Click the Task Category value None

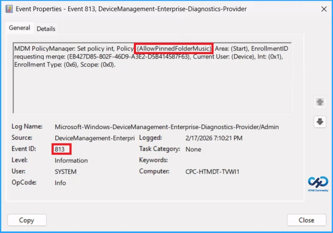(x=193, y=149)
